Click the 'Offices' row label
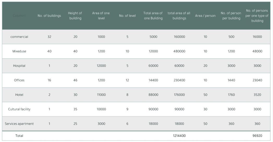Image resolution: width=273 pixels, height=142 pixels. (19, 80)
